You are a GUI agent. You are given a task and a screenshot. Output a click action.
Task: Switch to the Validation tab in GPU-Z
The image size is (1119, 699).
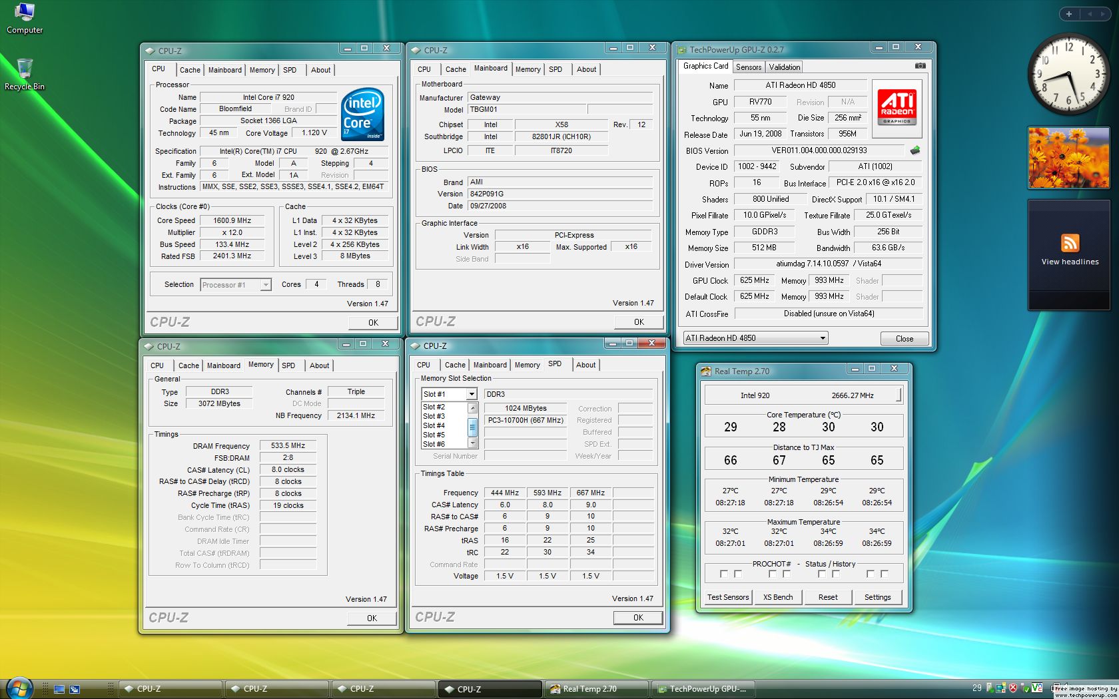(785, 67)
